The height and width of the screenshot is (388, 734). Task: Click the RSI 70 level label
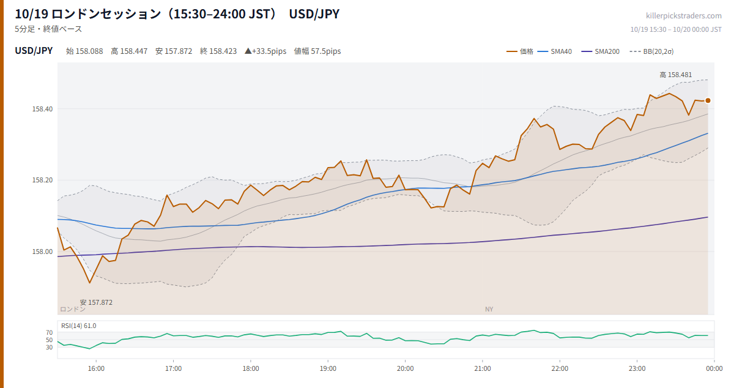click(50, 332)
